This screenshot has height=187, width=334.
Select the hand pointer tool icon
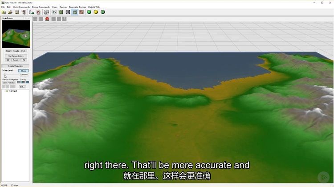point(24,12)
